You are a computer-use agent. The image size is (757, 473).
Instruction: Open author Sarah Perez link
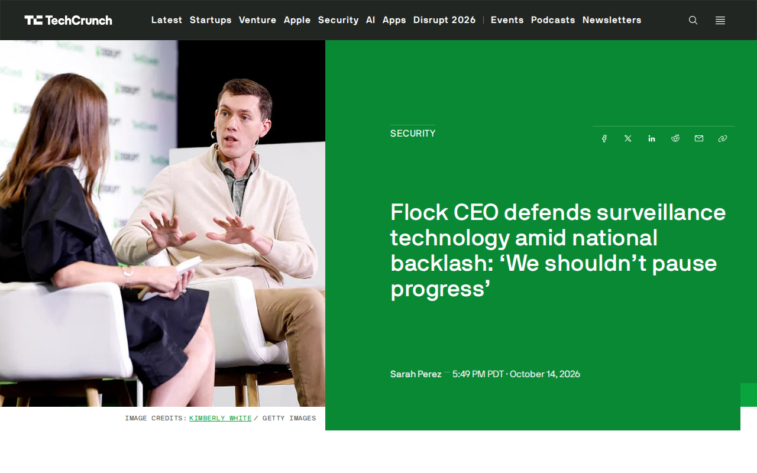coord(416,374)
